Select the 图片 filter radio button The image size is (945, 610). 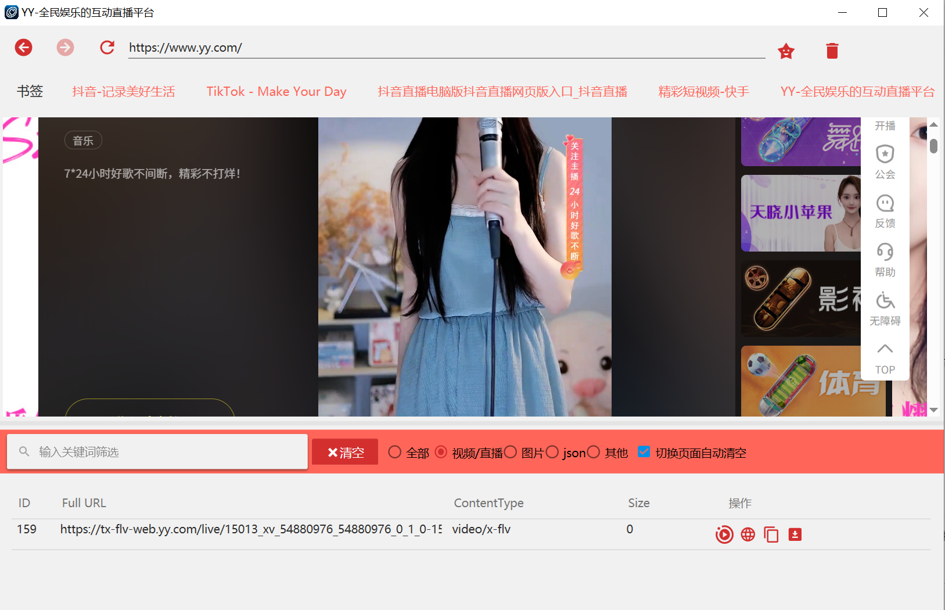point(511,452)
